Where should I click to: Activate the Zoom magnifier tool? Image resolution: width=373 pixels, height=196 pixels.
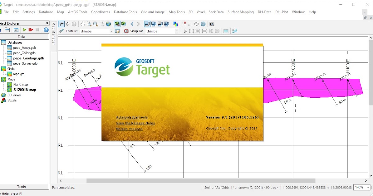point(95,23)
